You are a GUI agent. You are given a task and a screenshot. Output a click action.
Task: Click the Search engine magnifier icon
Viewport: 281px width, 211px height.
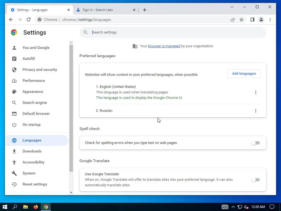(x=14, y=103)
